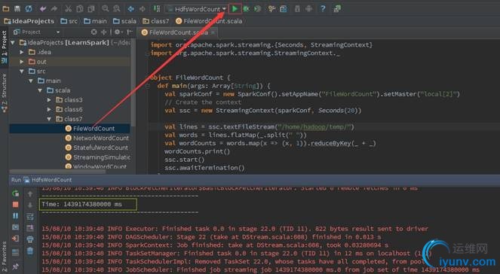This screenshot has width=500, height=274.
Task: Navigate back with the blue arrow
Action: (x=130, y=9)
